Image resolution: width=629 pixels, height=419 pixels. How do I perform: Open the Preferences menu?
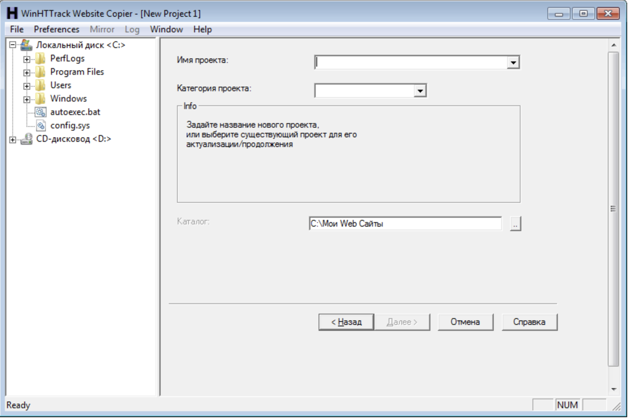pyautogui.click(x=57, y=29)
